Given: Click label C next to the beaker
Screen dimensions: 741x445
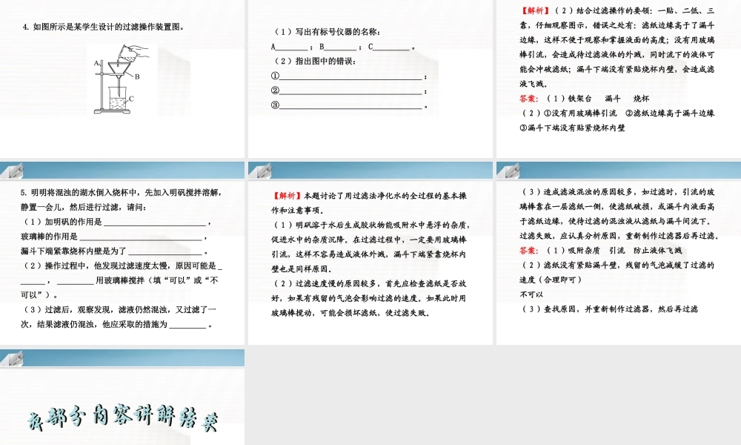Looking at the screenshot, I should [131, 99].
